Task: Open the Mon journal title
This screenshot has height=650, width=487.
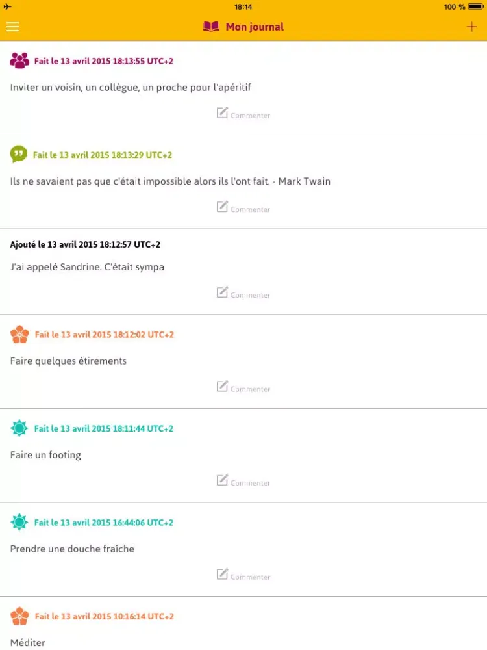Action: (255, 27)
